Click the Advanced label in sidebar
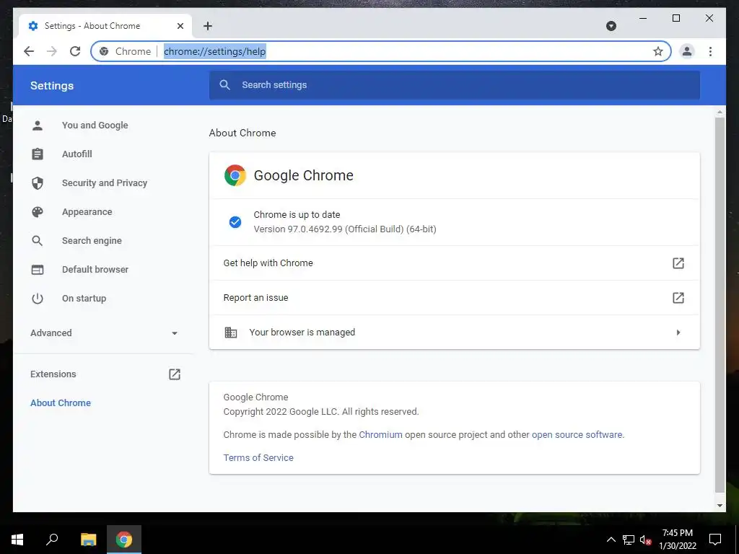The width and height of the screenshot is (739, 554). tap(51, 333)
